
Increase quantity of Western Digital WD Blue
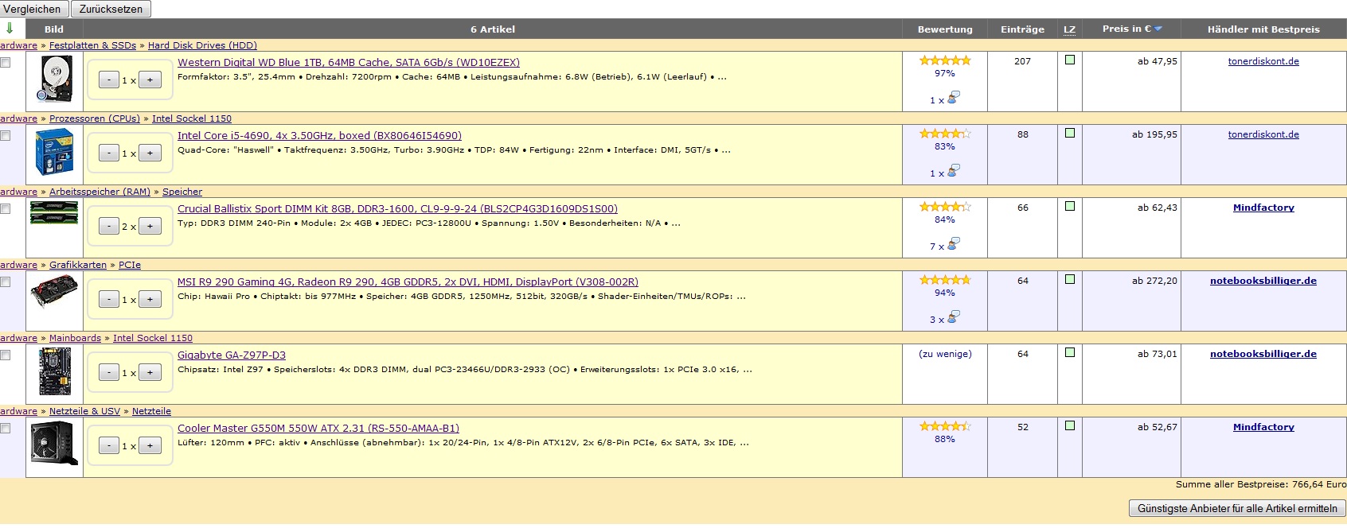(x=150, y=80)
